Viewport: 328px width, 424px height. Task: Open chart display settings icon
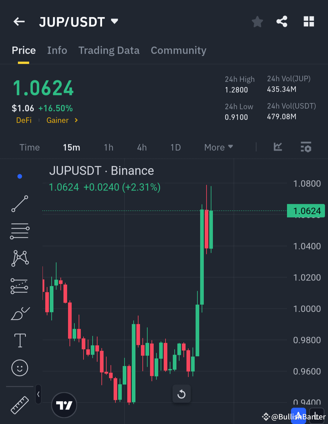pos(306,147)
